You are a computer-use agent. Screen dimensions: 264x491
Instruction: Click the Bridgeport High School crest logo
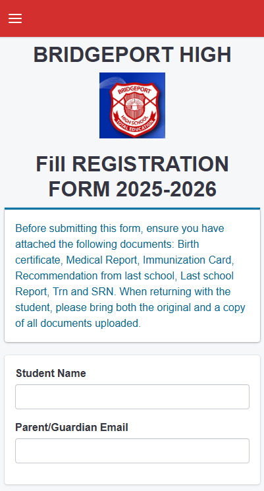(132, 105)
